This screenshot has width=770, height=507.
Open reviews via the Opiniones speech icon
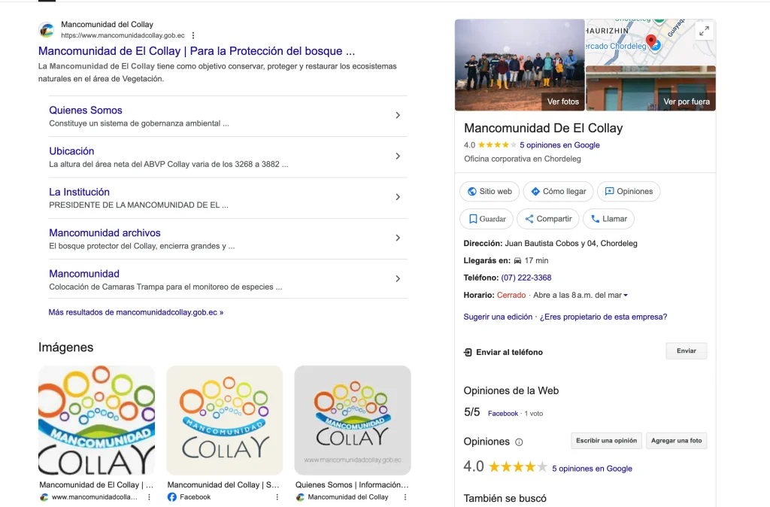coord(609,191)
